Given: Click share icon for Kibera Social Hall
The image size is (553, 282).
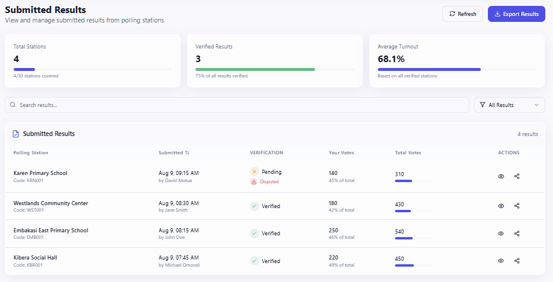Looking at the screenshot, I should coord(517,261).
